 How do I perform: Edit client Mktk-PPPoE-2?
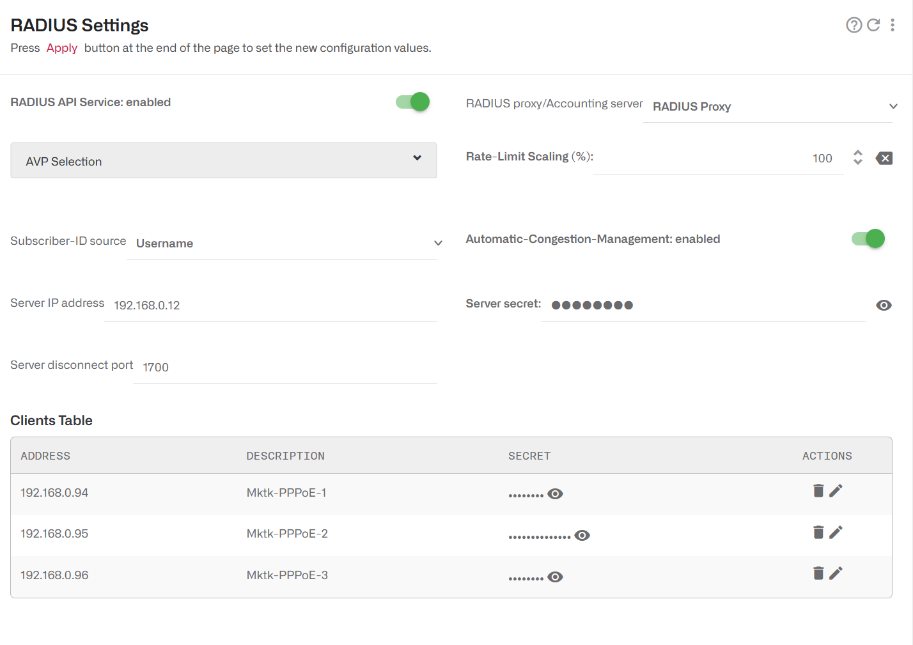coord(836,532)
